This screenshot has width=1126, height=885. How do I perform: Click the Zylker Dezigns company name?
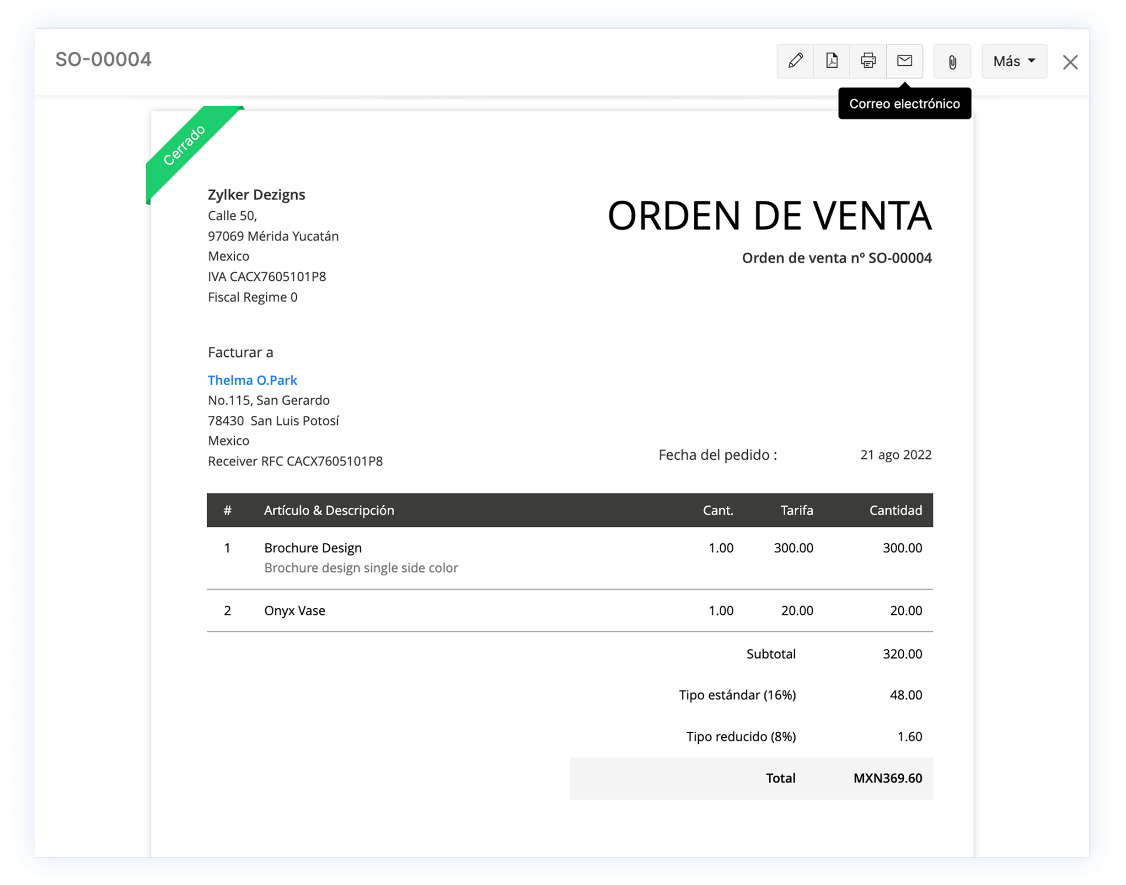click(256, 194)
